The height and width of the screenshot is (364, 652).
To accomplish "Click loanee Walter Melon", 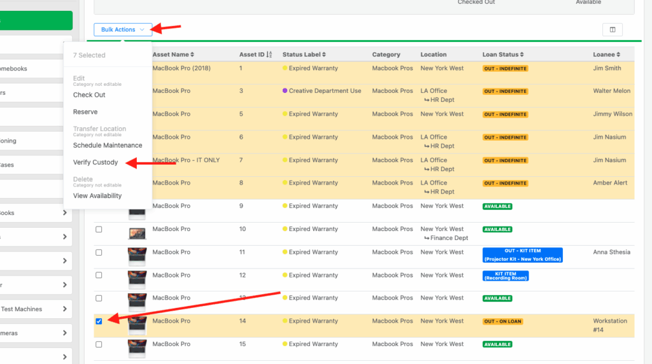I will 612,91.
